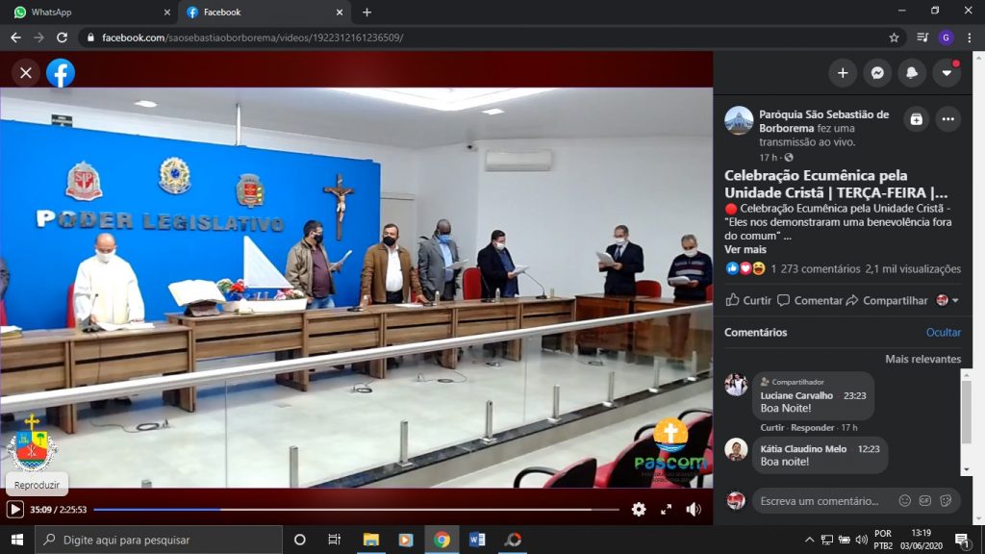Open Luciane Carvalho's profile name
This screenshot has height=554, width=985.
click(796, 395)
